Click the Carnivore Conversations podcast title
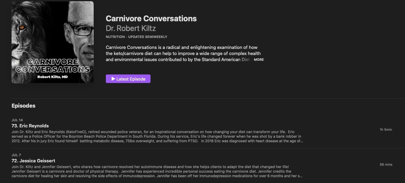The width and height of the screenshot is (405, 183). [x=151, y=18]
